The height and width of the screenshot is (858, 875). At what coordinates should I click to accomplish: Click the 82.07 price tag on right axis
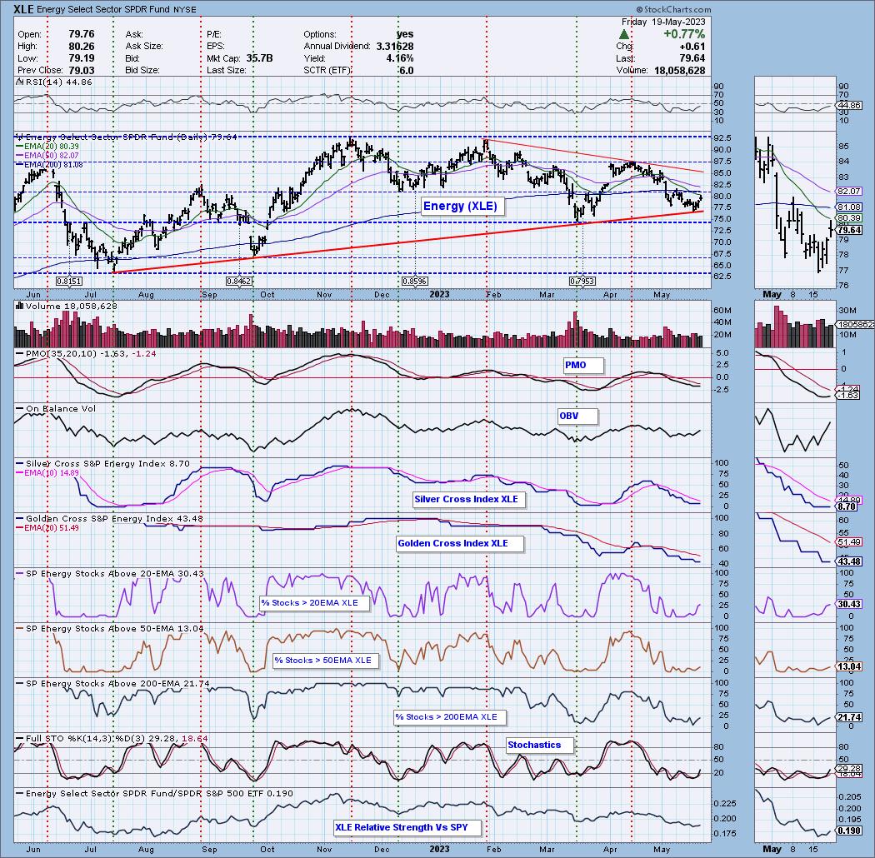tap(849, 191)
